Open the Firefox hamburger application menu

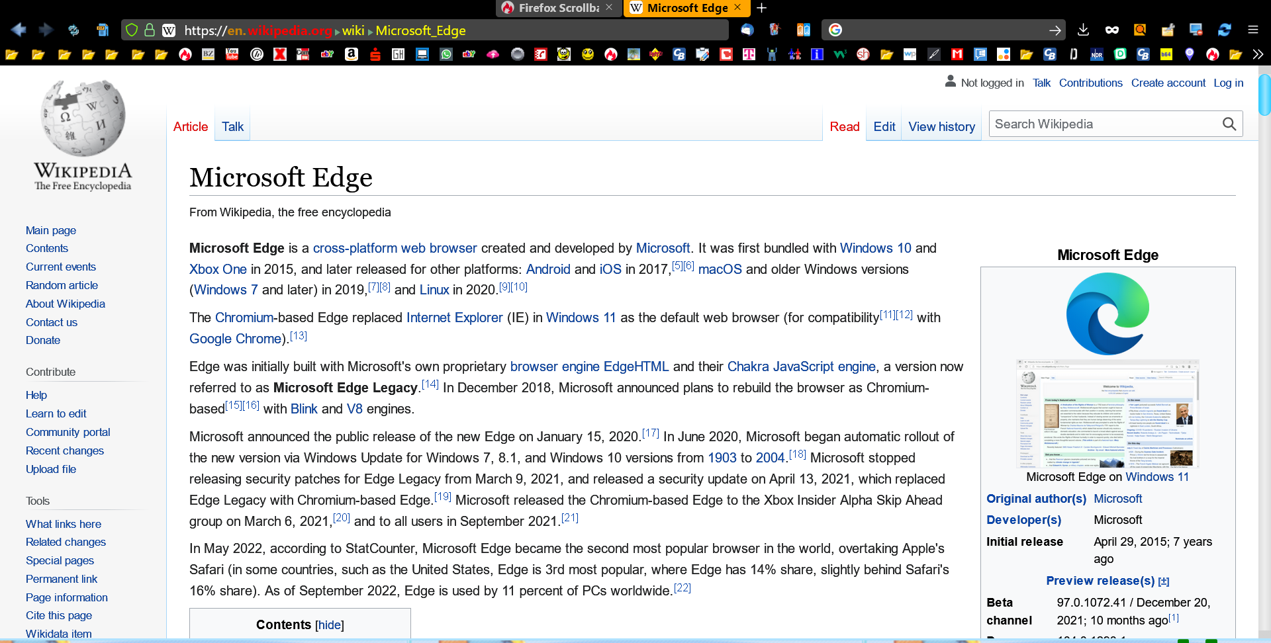[1252, 30]
